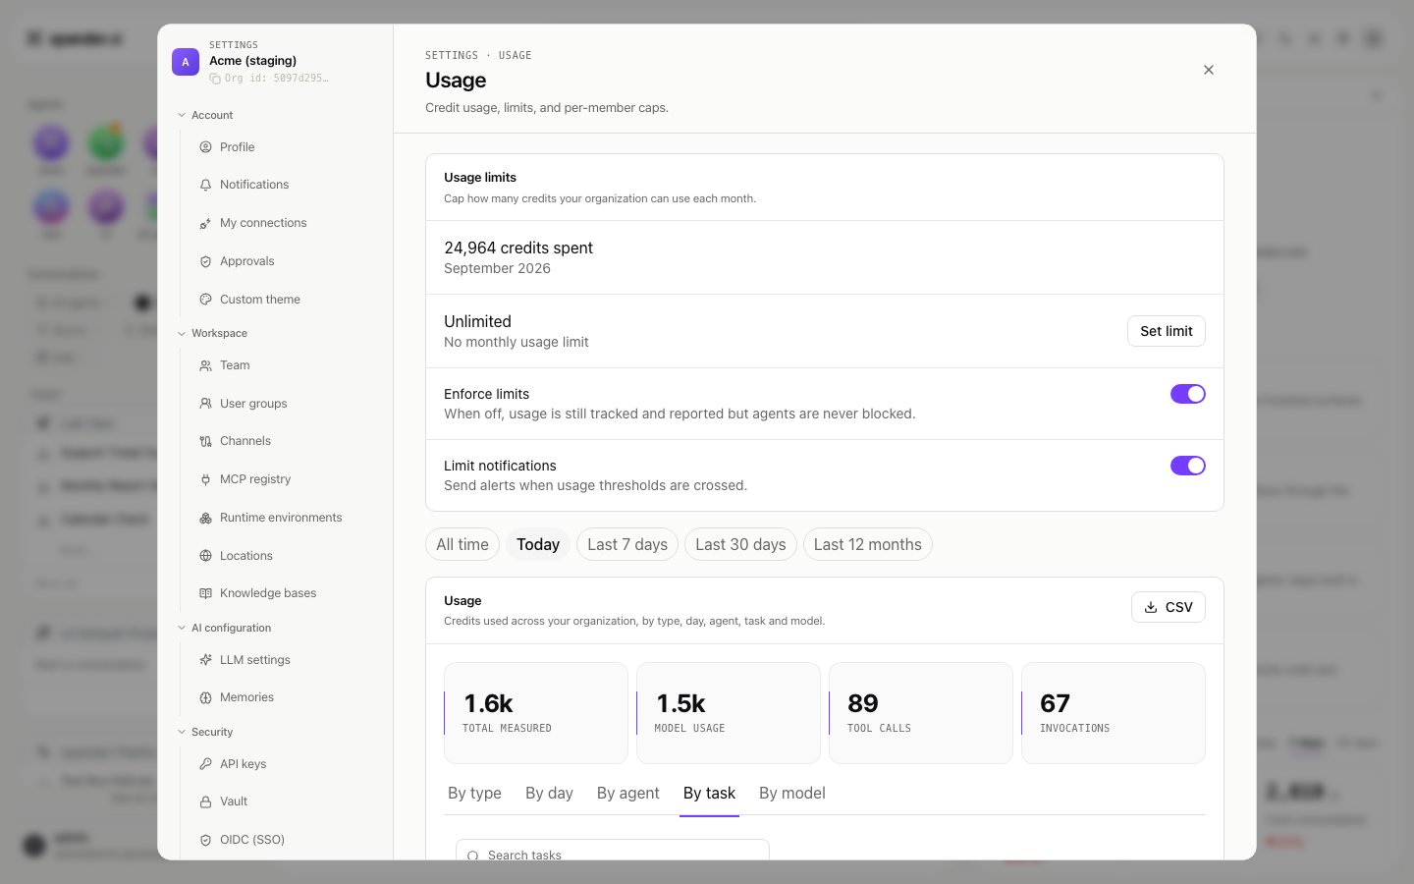Click the Memories brain icon
The image size is (1414, 884).
pos(205,697)
